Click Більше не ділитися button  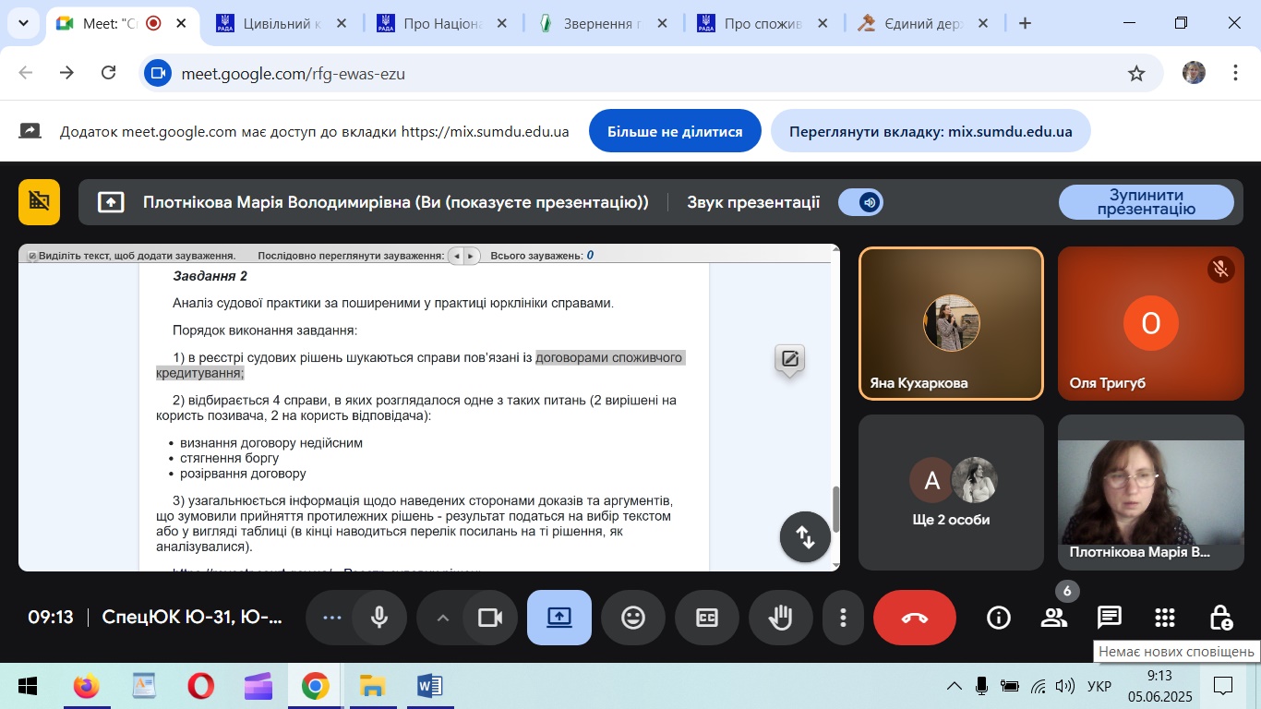coord(675,131)
